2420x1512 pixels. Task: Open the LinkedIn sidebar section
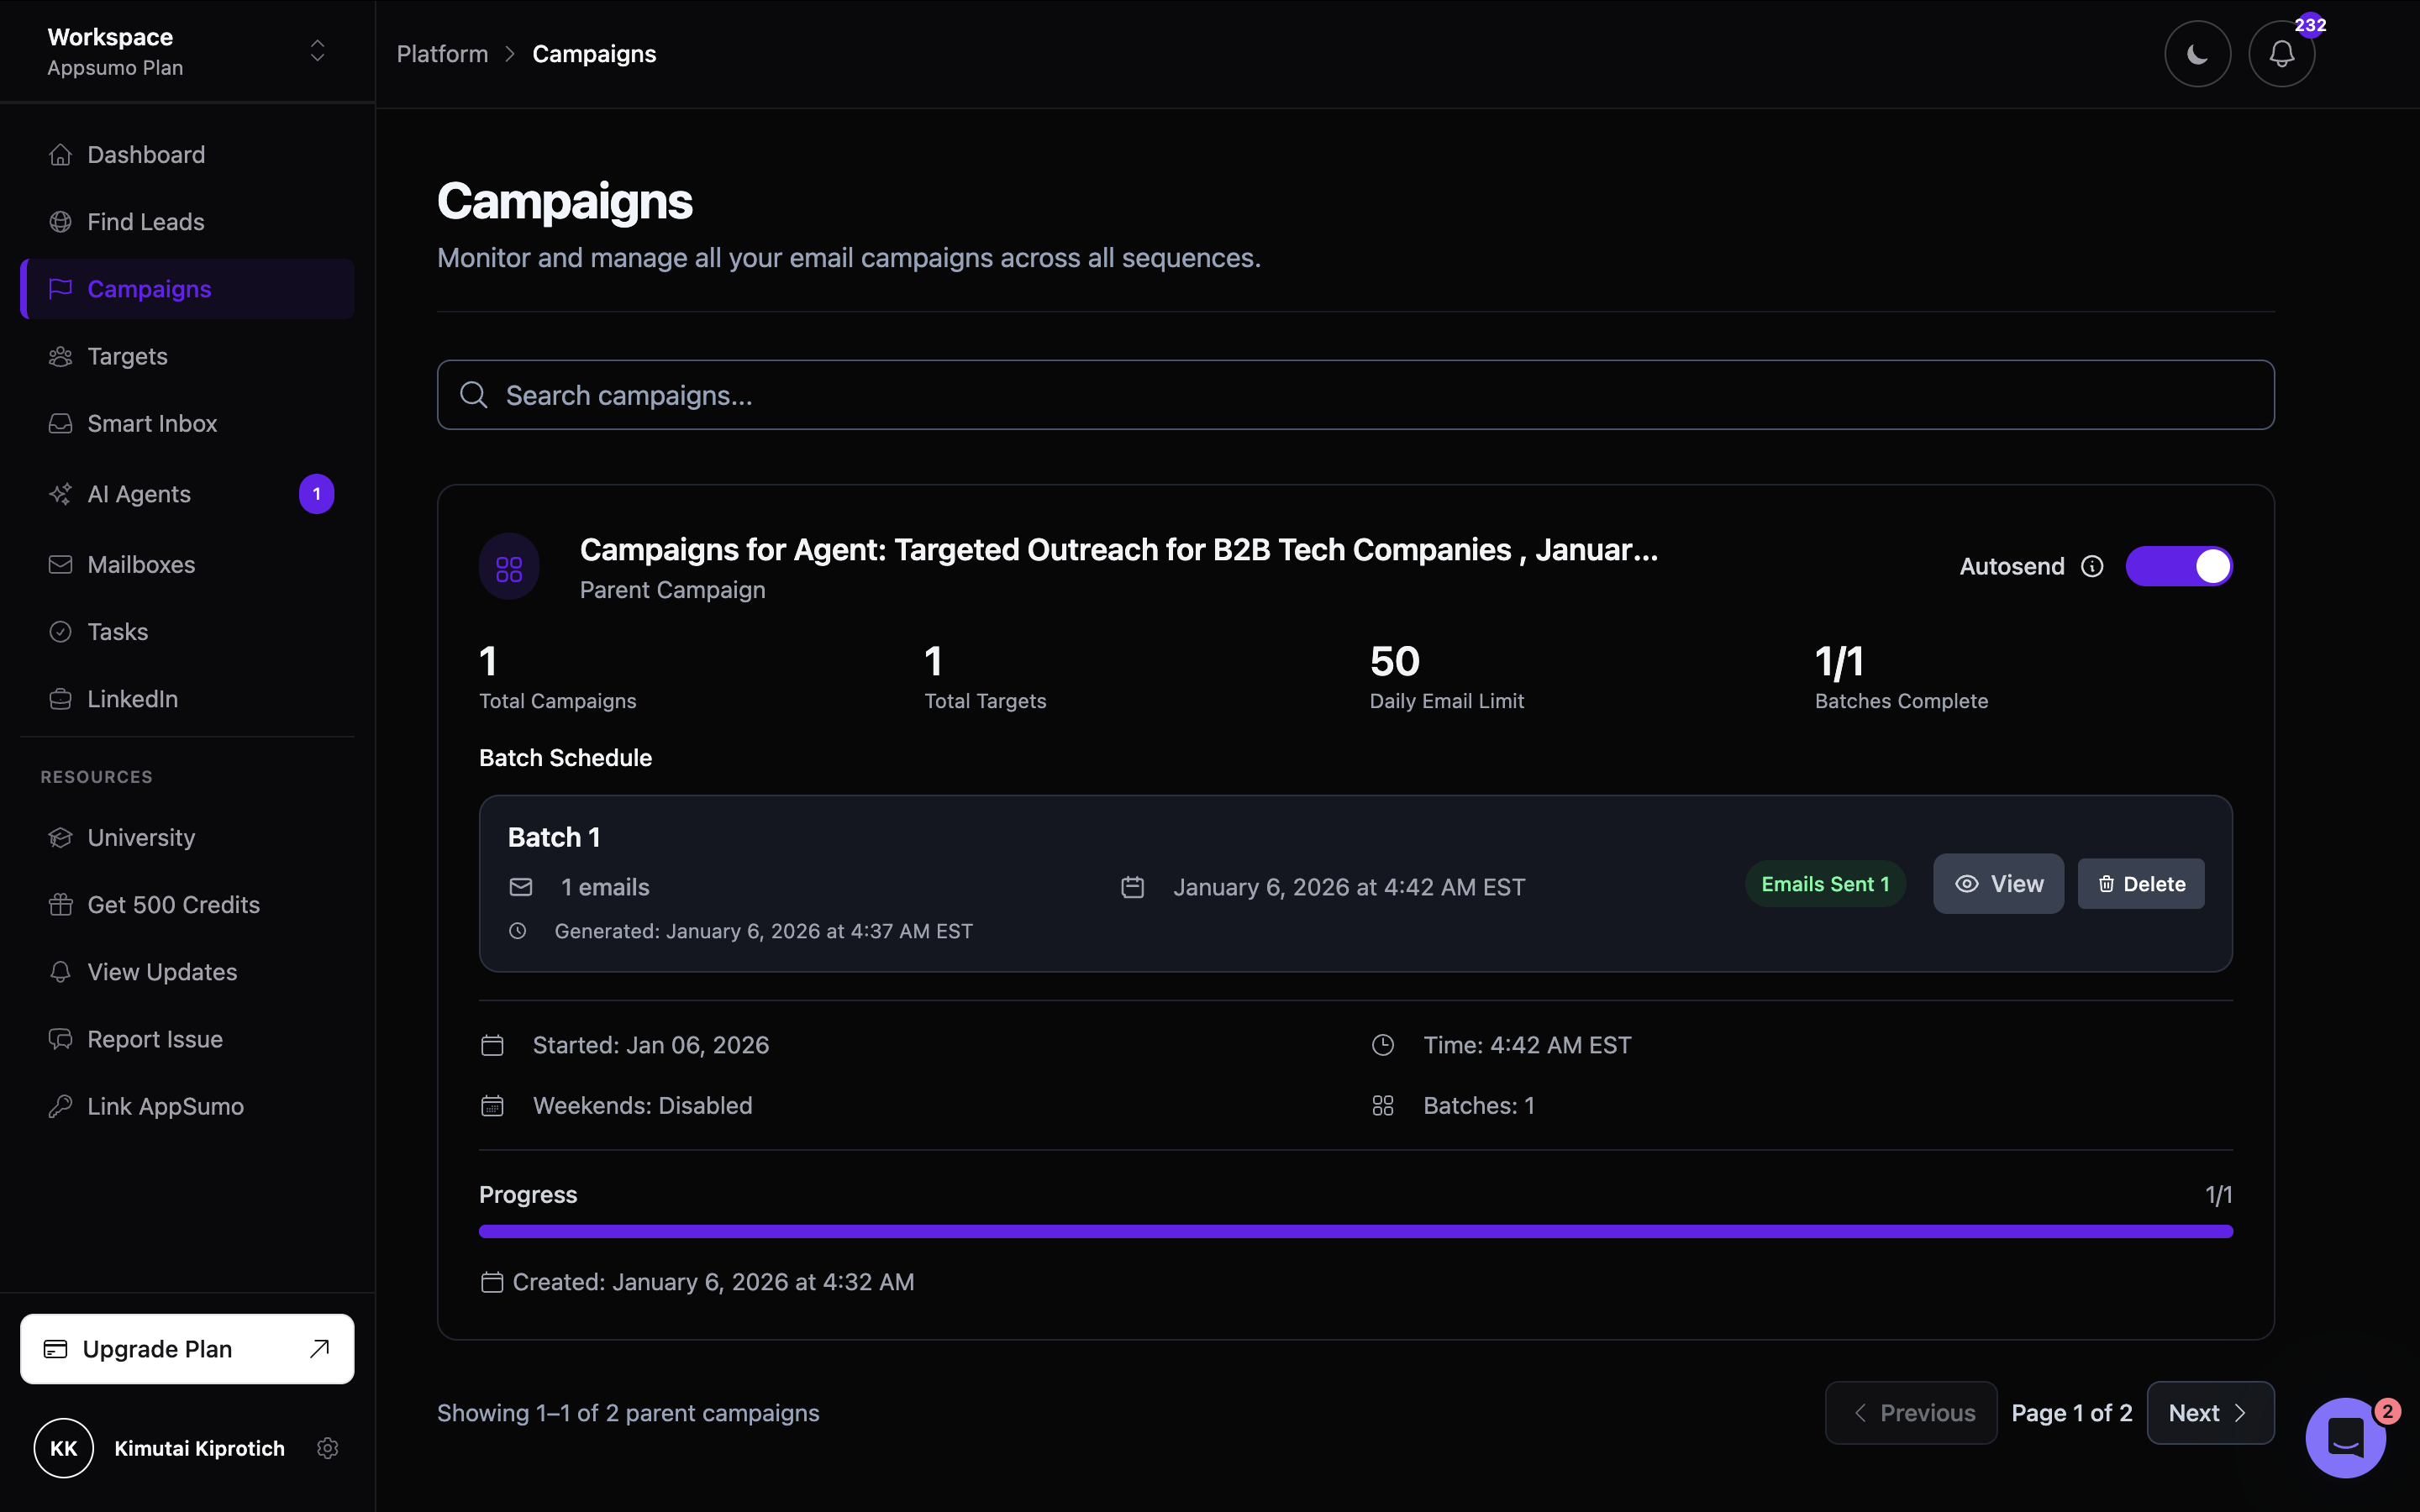pos(131,698)
